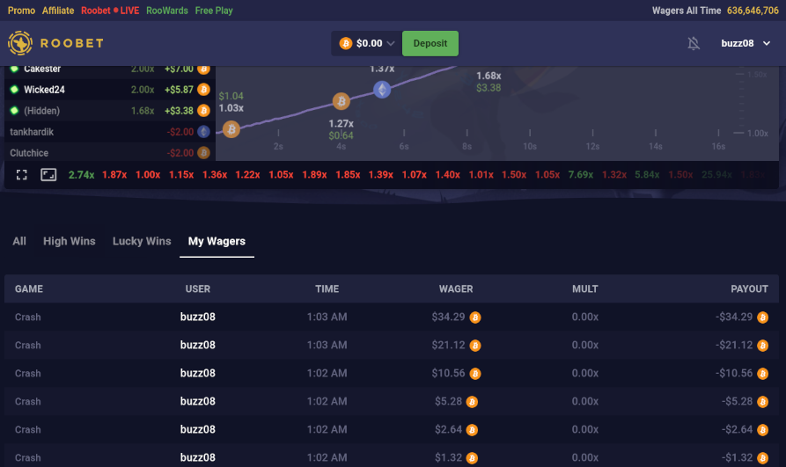Click the 7.69x crash history result
Image resolution: width=786 pixels, height=467 pixels.
pyautogui.click(x=580, y=175)
